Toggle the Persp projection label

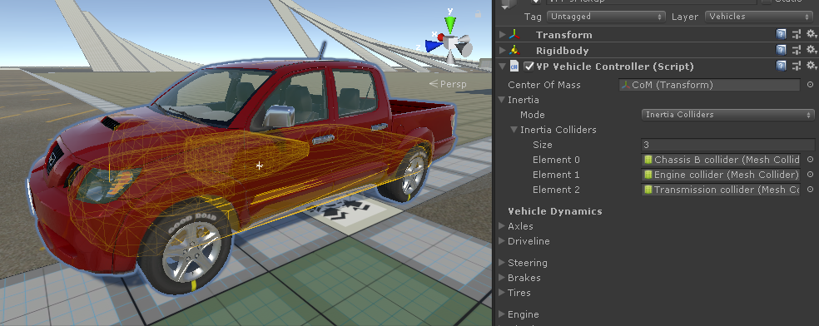coord(448,83)
